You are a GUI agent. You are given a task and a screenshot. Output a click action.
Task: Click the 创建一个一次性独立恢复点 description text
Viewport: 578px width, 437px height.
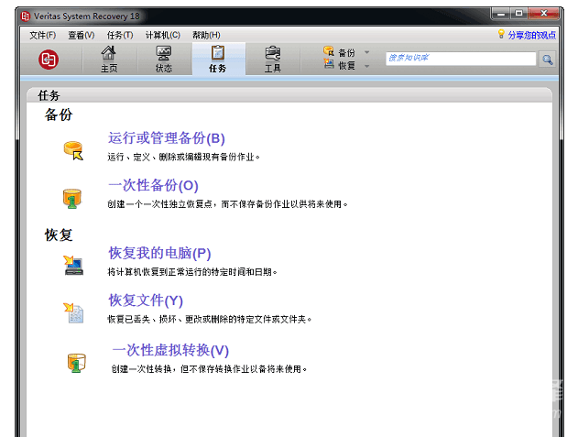[227, 204]
